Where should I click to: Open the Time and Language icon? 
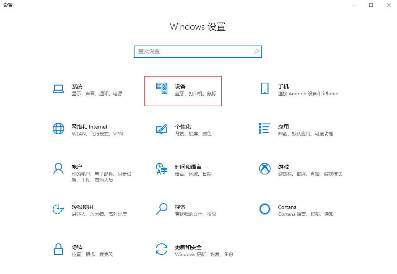click(x=161, y=169)
